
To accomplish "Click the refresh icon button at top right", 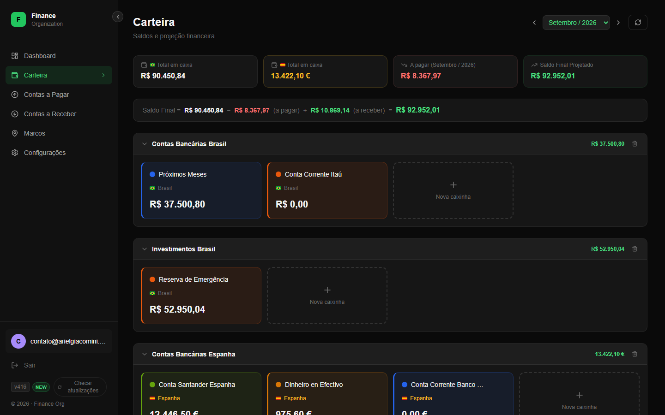I will (638, 23).
